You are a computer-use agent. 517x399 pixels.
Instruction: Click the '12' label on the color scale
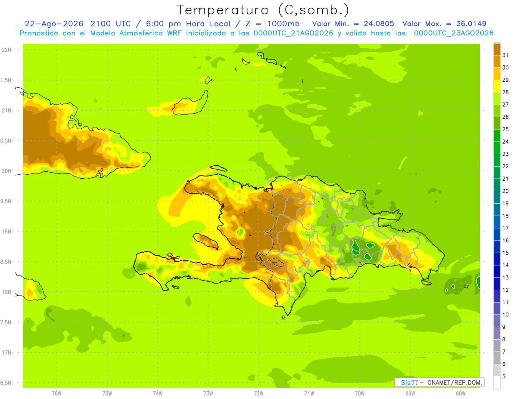[x=506, y=290]
